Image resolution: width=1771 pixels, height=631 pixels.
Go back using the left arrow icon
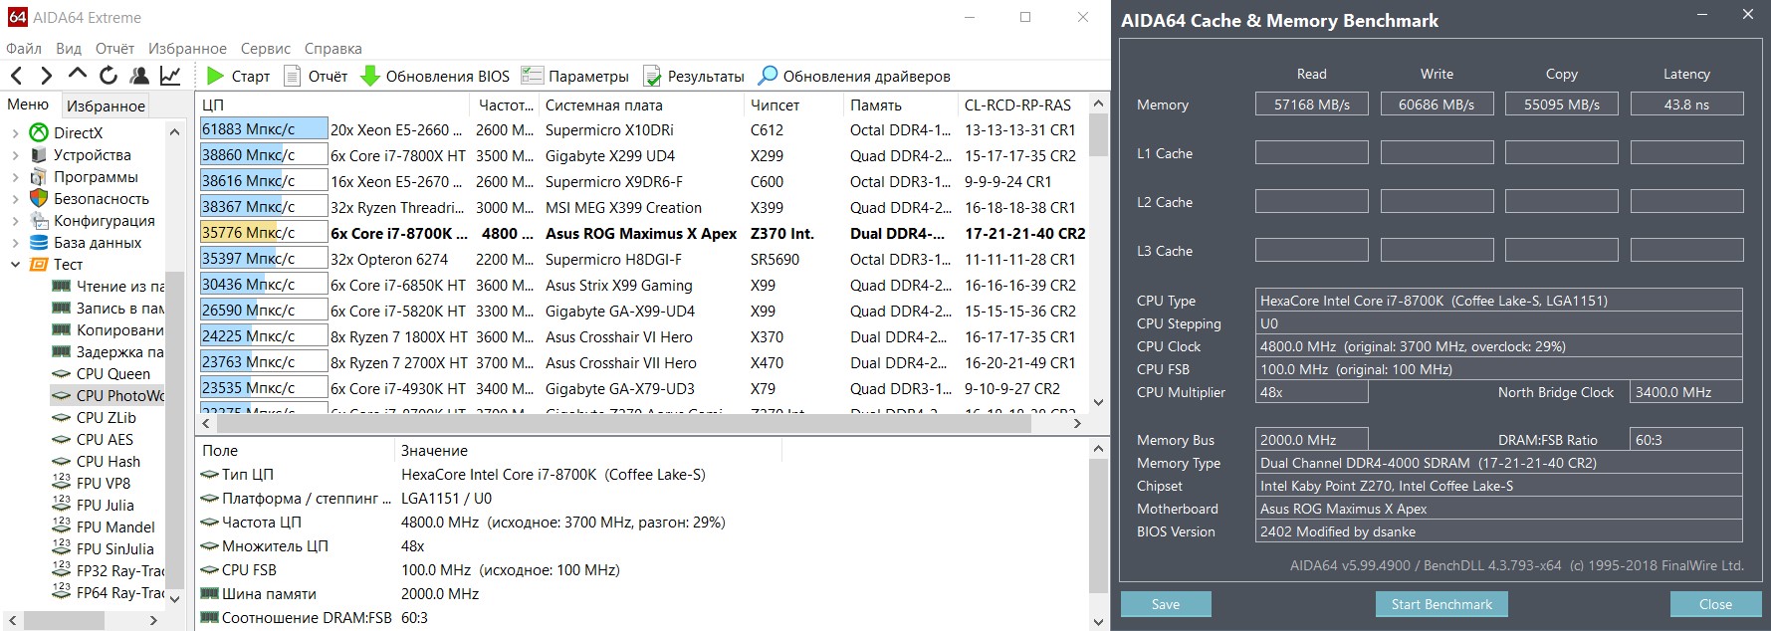pos(17,76)
